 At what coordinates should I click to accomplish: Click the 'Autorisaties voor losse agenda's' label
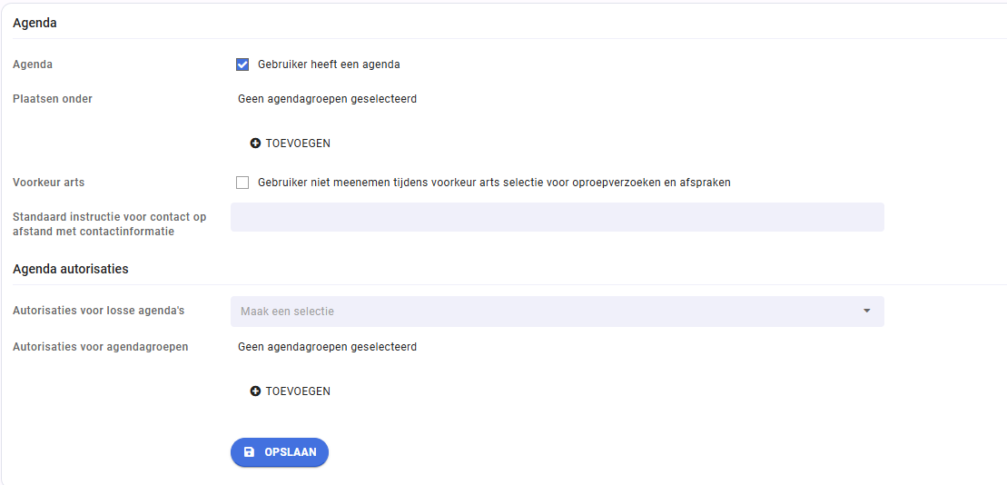[x=99, y=311]
